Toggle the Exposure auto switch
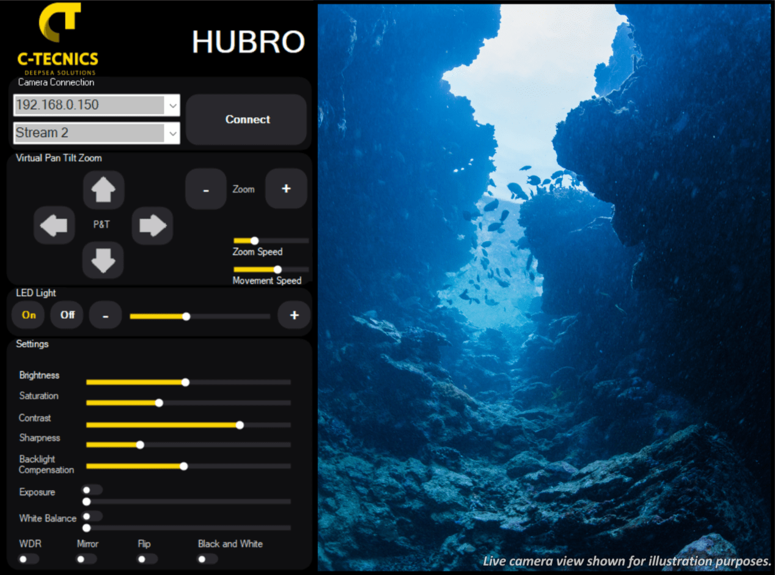Image resolution: width=775 pixels, height=575 pixels. [x=93, y=489]
